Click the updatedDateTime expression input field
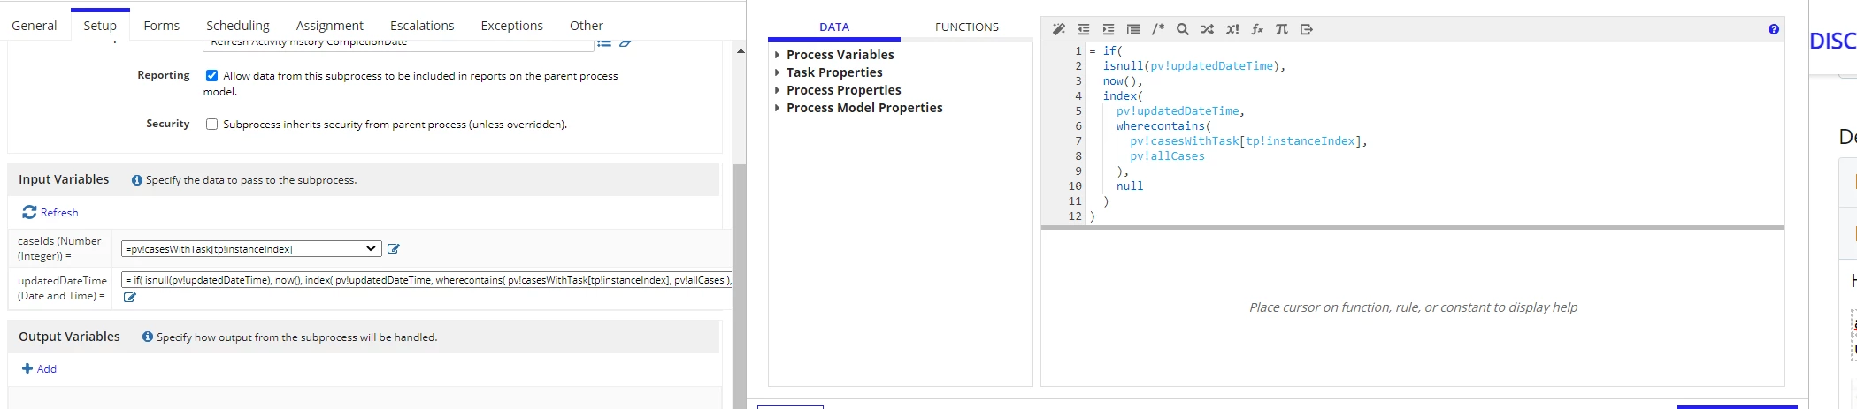This screenshot has width=1857, height=409. coord(426,280)
